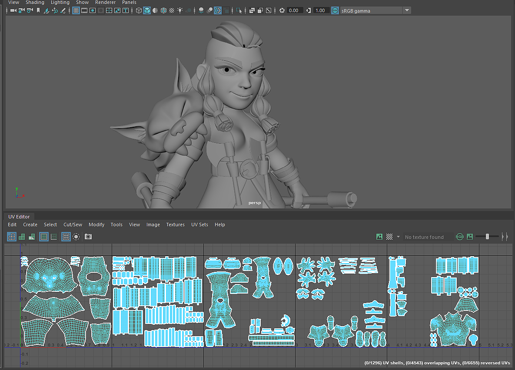Open the viewport View menu
Screen dimensions: 515x370
click(x=13, y=2)
